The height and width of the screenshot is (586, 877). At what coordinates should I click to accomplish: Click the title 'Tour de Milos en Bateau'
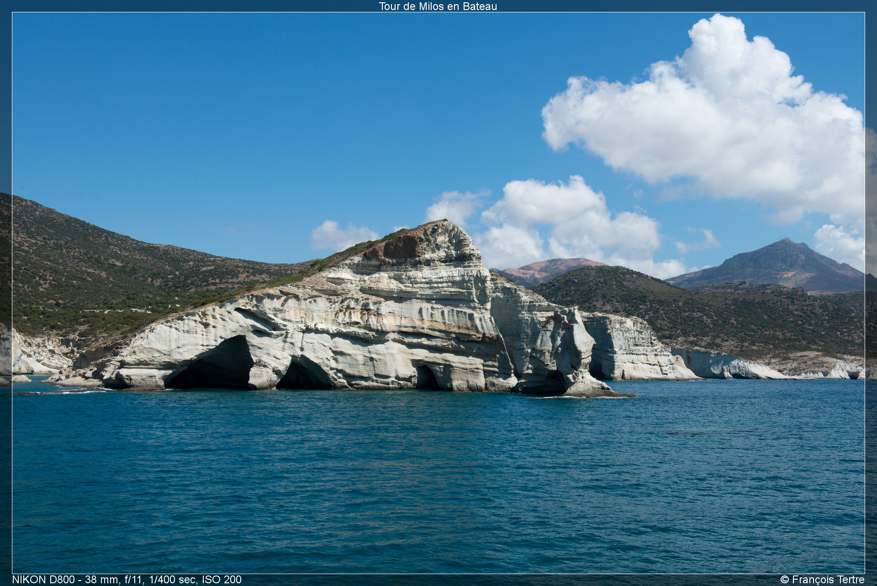(438, 6)
